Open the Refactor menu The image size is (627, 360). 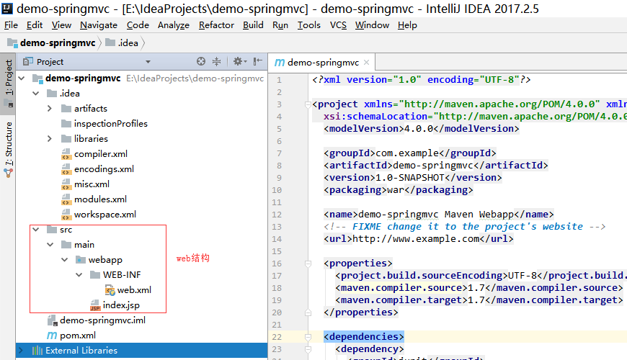(x=216, y=25)
